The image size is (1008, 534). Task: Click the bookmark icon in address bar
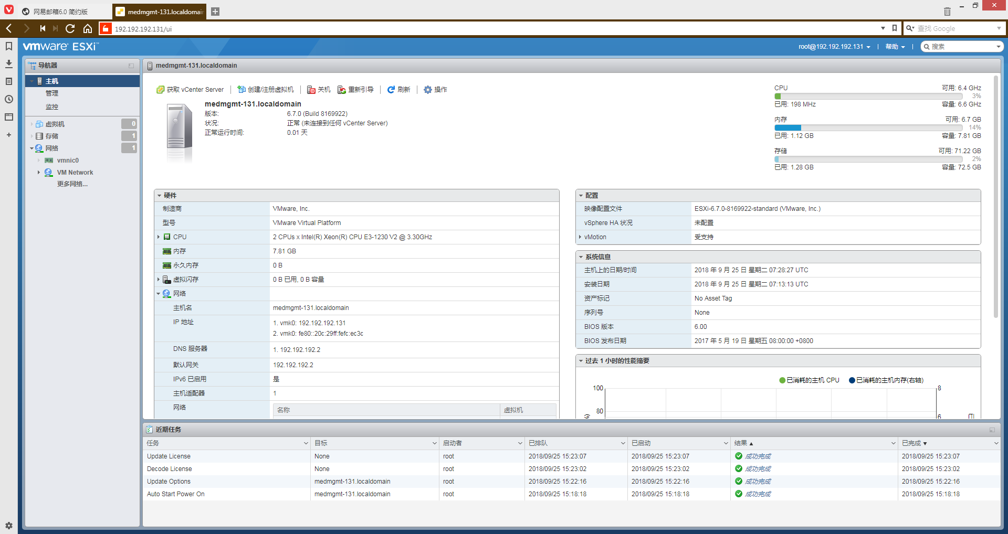(x=895, y=28)
